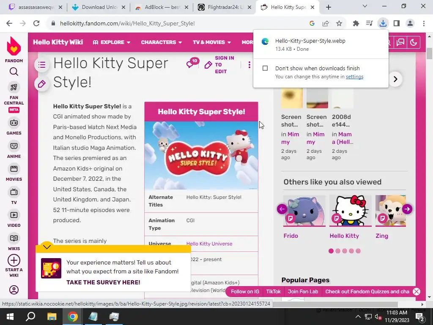
Task: Click the Fandom heart-flame logo
Action: pos(14,47)
